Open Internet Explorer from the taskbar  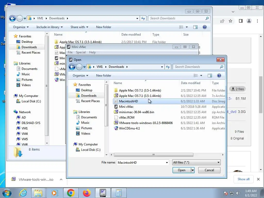(x=23, y=193)
